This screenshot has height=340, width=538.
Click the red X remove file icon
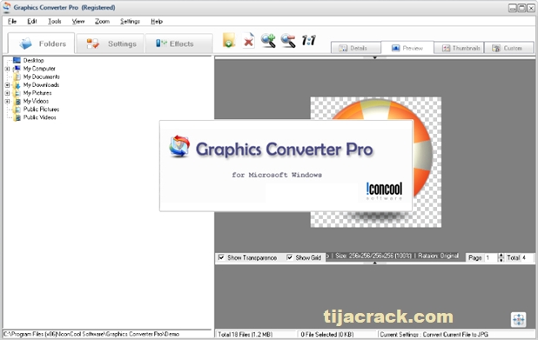[x=248, y=41]
